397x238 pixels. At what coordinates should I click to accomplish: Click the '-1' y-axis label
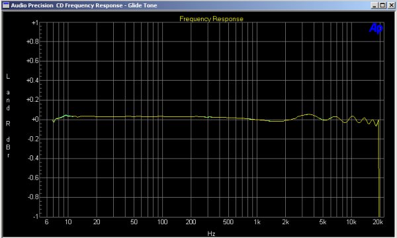[36, 216]
